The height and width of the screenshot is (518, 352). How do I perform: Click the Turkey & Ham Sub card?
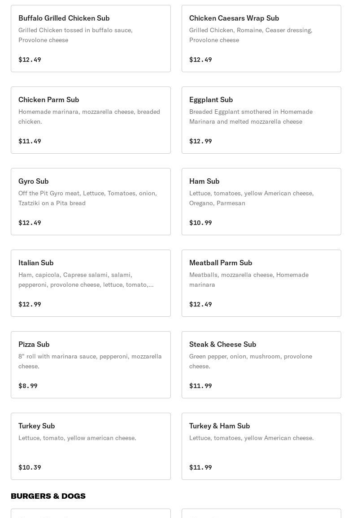261,446
